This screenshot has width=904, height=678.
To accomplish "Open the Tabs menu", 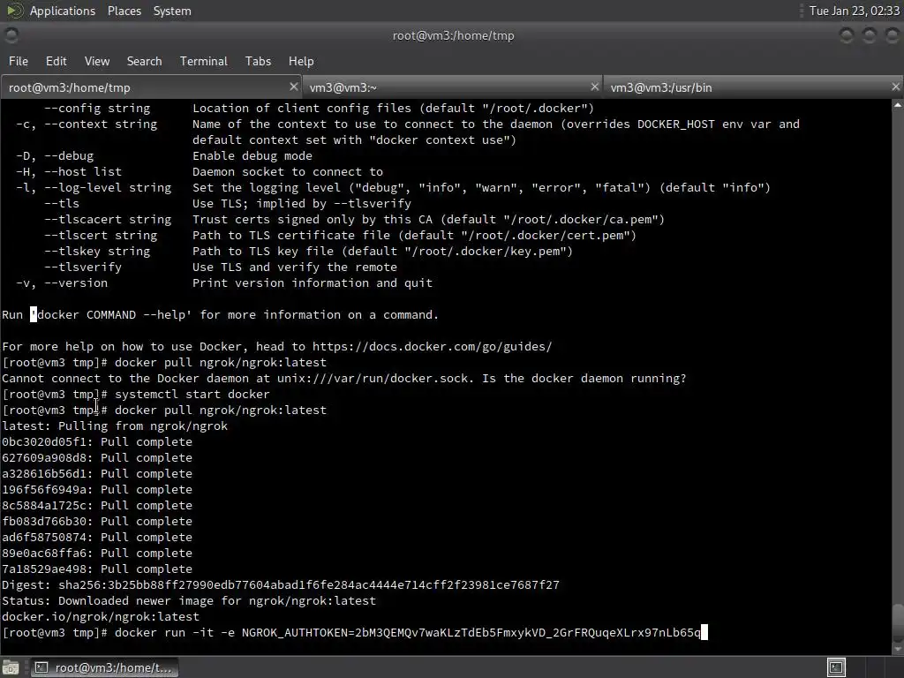I will (x=258, y=61).
